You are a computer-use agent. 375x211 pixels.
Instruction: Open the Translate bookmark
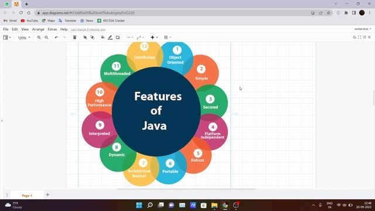[67, 21]
